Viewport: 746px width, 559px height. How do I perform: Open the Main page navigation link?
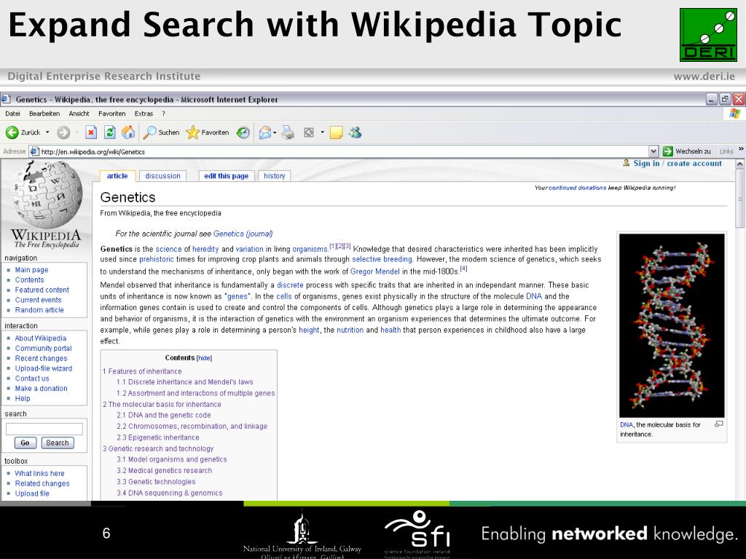(31, 269)
